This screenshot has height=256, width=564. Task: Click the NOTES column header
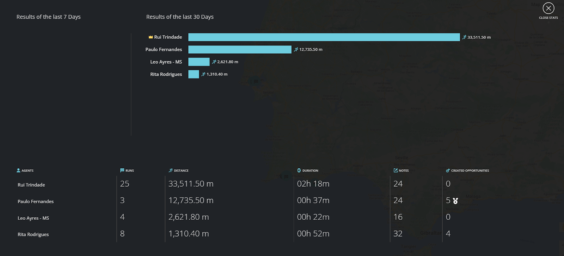click(404, 171)
